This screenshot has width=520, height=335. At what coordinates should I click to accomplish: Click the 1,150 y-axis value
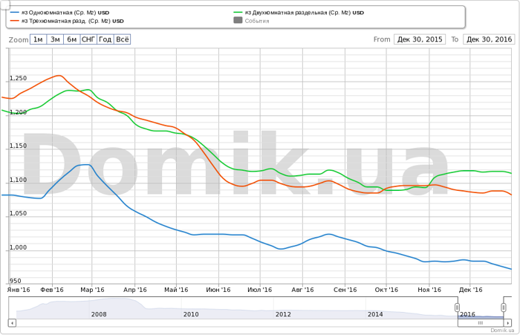point(18,146)
